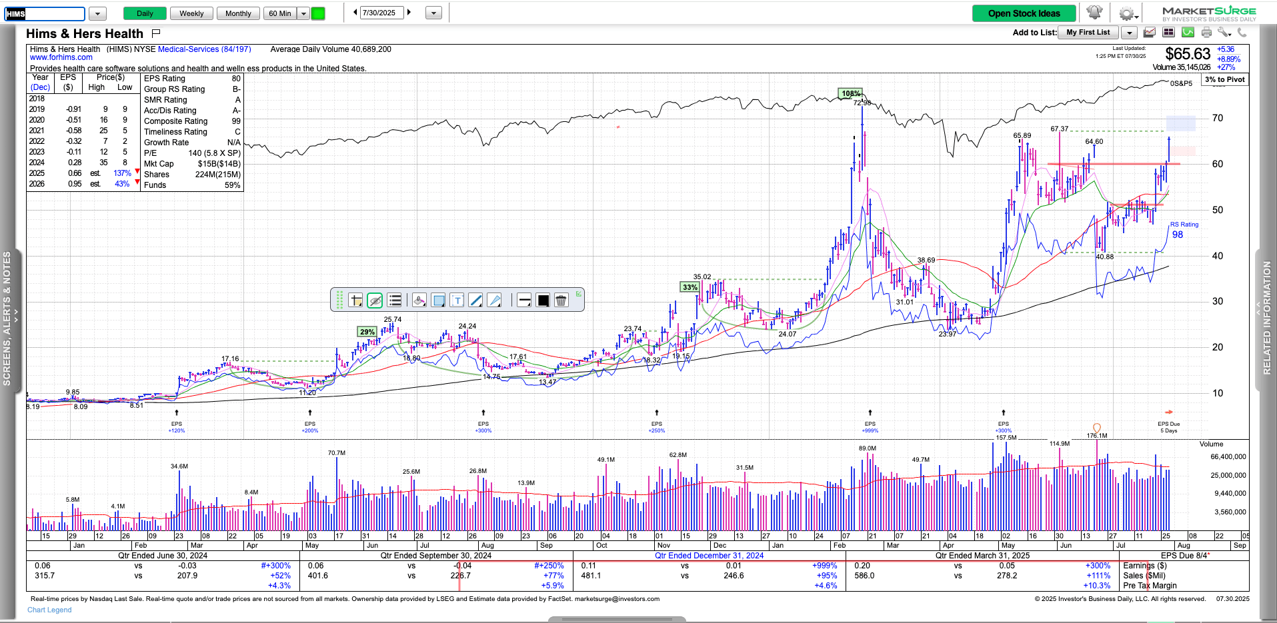This screenshot has width=1277, height=623.
Task: Select the paint bucket fill tool
Action: (x=419, y=301)
